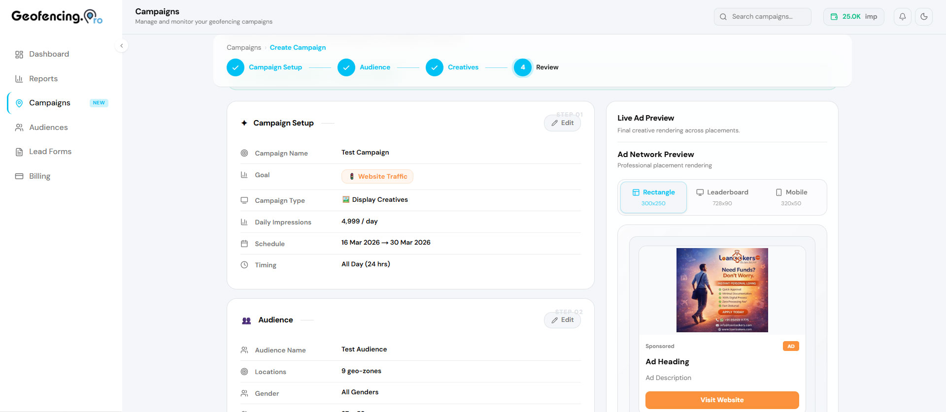Click the Lead Forms document icon

click(x=19, y=152)
